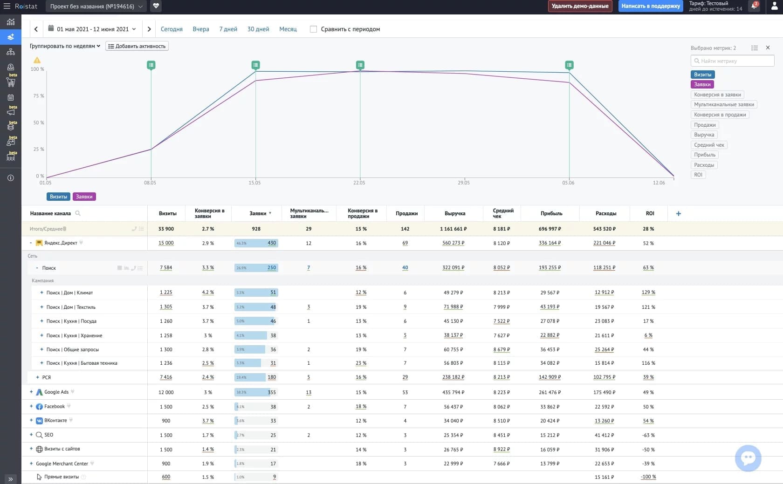Viewport: 783px width, 484px height.
Task: Toggle Визиты metric tag in metrics panel
Action: (702, 75)
